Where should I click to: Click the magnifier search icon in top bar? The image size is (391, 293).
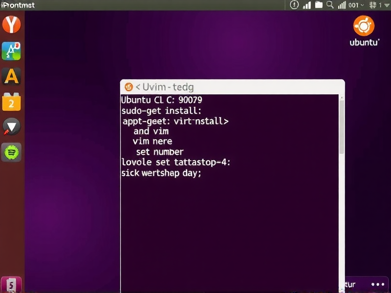330,5
